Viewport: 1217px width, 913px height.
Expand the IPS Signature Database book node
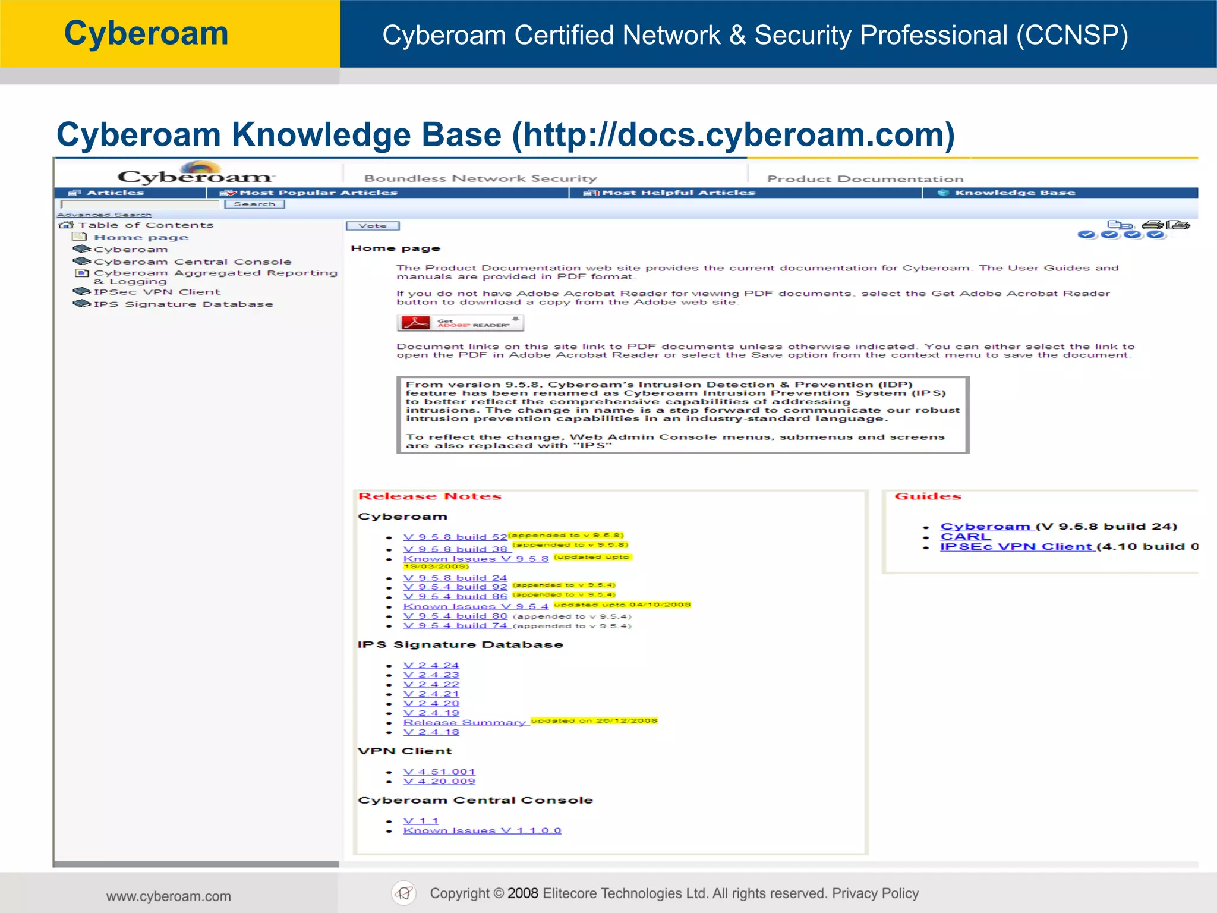pyautogui.click(x=82, y=303)
